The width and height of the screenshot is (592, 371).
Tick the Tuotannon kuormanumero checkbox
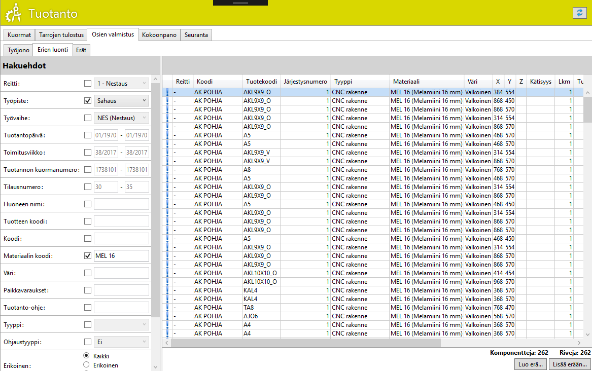88,170
